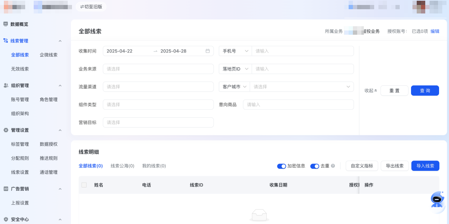Enable the 加密信息 toggle
This screenshot has height=224, width=449.
click(281, 166)
